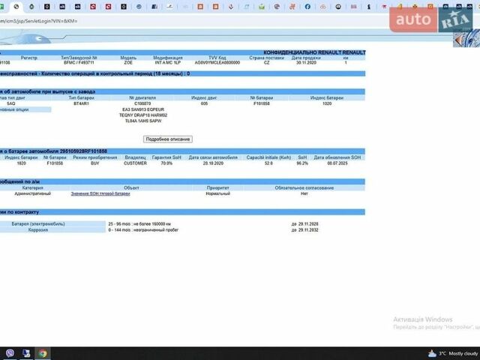Select the SOH update date 08.07.2025
This screenshot has height=360, width=480.
[x=337, y=163]
